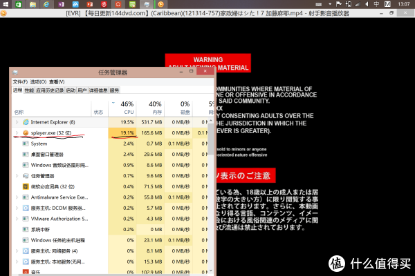Click the 531.7 MB memory cell
Viewport: 415px width, 276px height.
(x=150, y=122)
